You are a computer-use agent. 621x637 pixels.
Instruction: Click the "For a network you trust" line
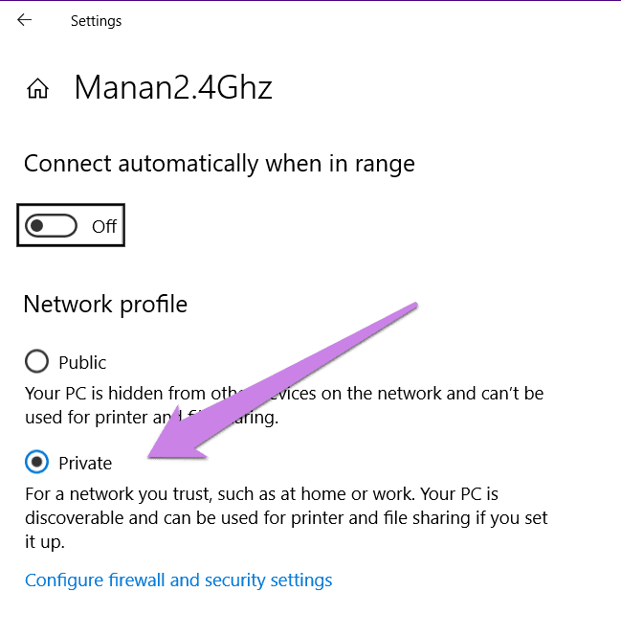click(261, 494)
